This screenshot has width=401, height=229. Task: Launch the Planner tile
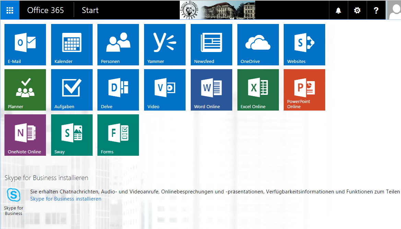pyautogui.click(x=25, y=90)
